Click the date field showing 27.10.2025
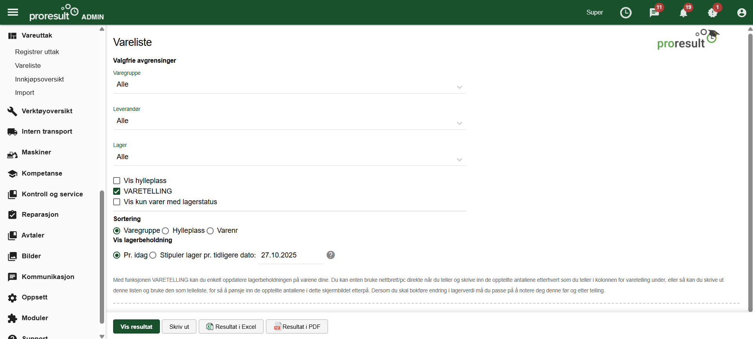This screenshot has height=339, width=753. point(290,255)
